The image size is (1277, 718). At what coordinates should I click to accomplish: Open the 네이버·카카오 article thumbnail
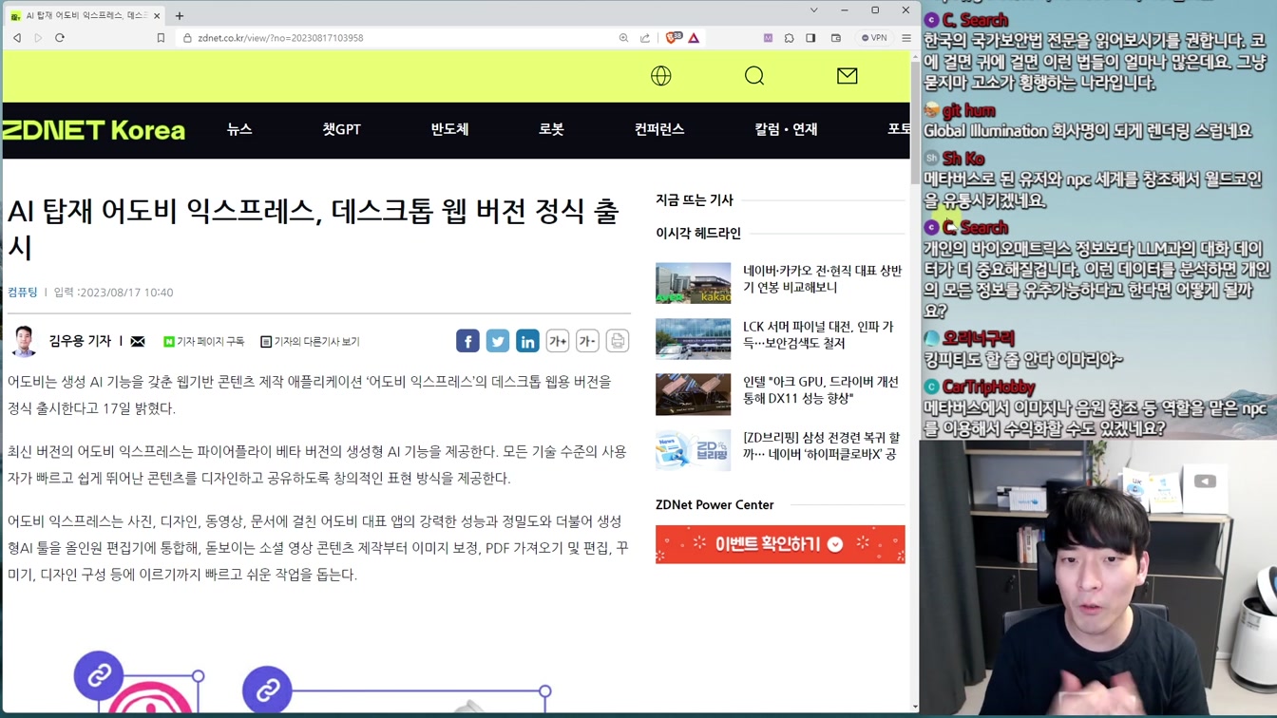pos(693,283)
